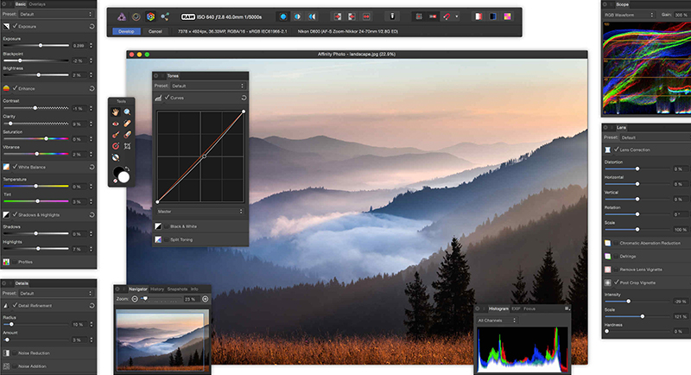Open the Details panel Preset dropdown
Viewport: 691px width, 375px height.
pyautogui.click(x=56, y=293)
